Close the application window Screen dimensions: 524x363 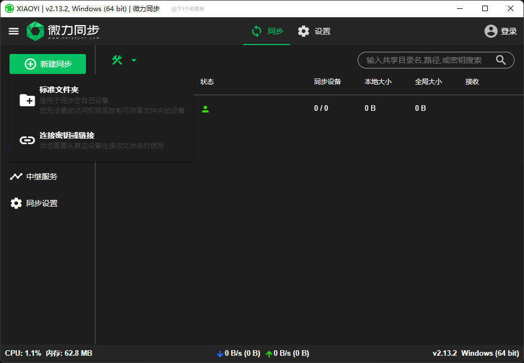(x=511, y=9)
